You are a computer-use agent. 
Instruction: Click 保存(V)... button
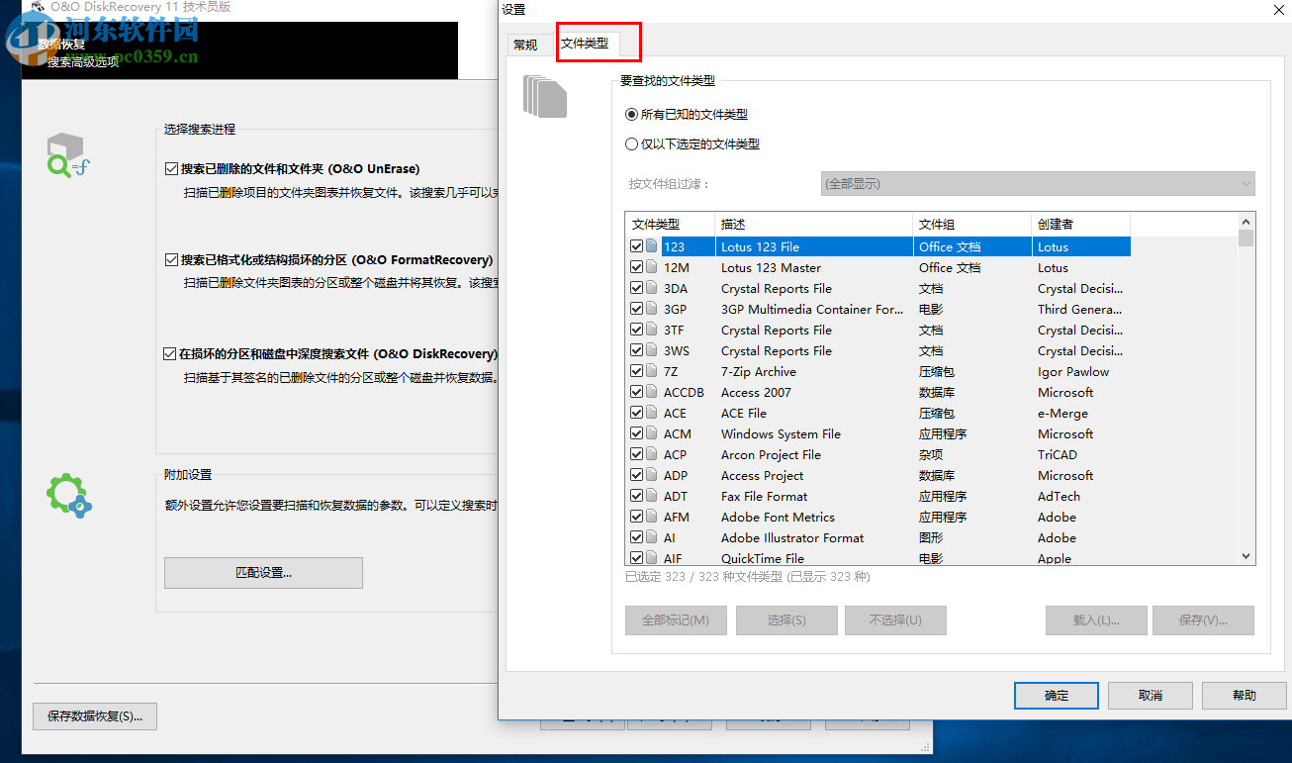click(1203, 620)
